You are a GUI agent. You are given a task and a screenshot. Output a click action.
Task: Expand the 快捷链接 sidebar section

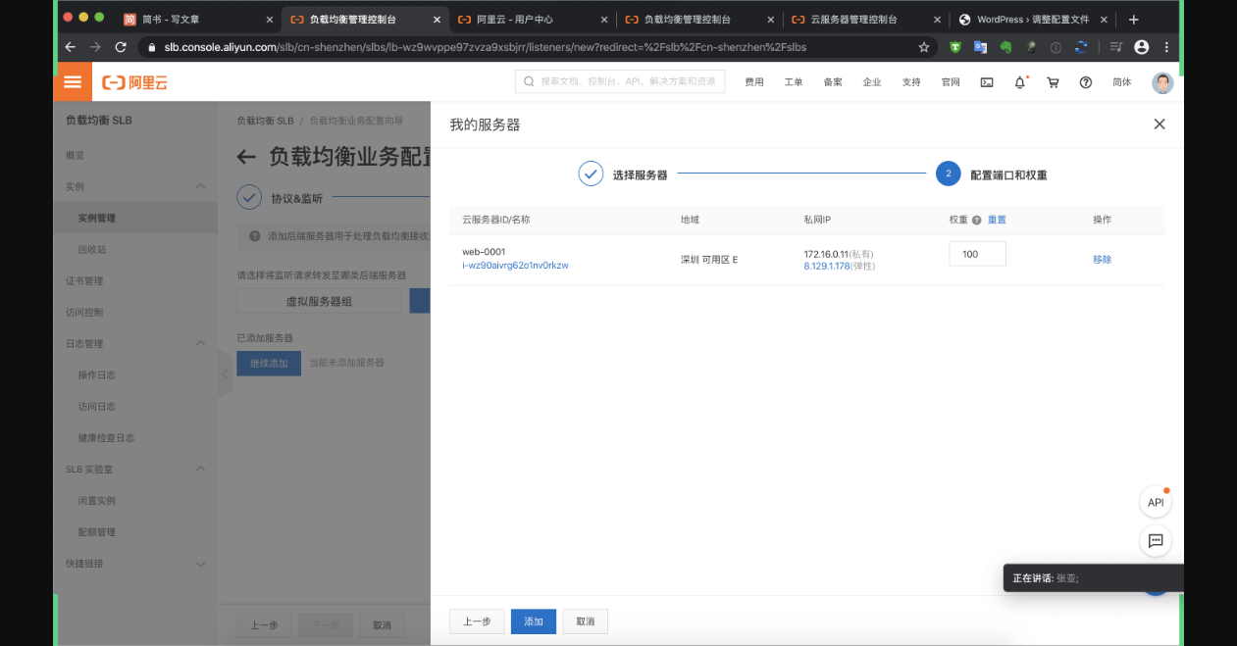(x=200, y=563)
